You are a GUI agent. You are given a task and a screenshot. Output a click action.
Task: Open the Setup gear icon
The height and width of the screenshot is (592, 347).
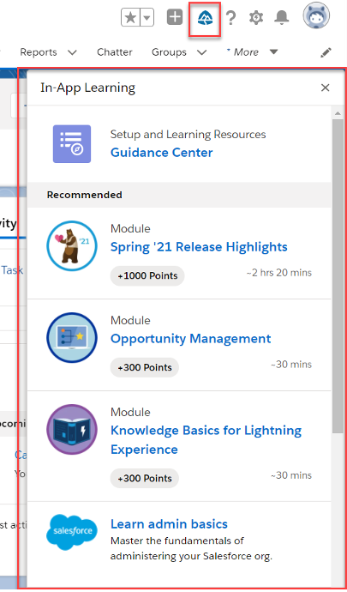(x=256, y=18)
